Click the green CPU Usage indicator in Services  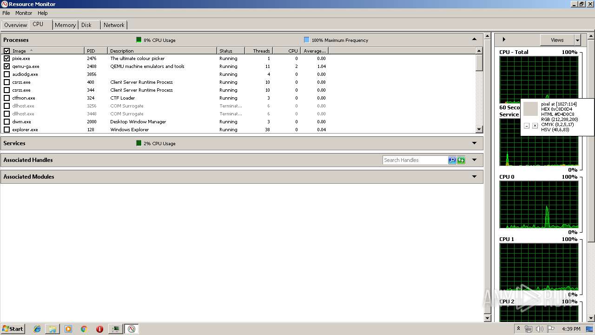click(139, 143)
